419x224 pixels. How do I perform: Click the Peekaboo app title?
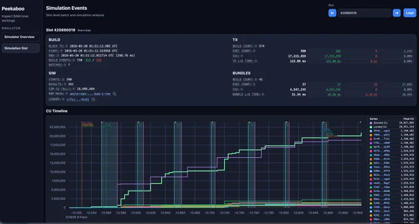tap(13, 9)
